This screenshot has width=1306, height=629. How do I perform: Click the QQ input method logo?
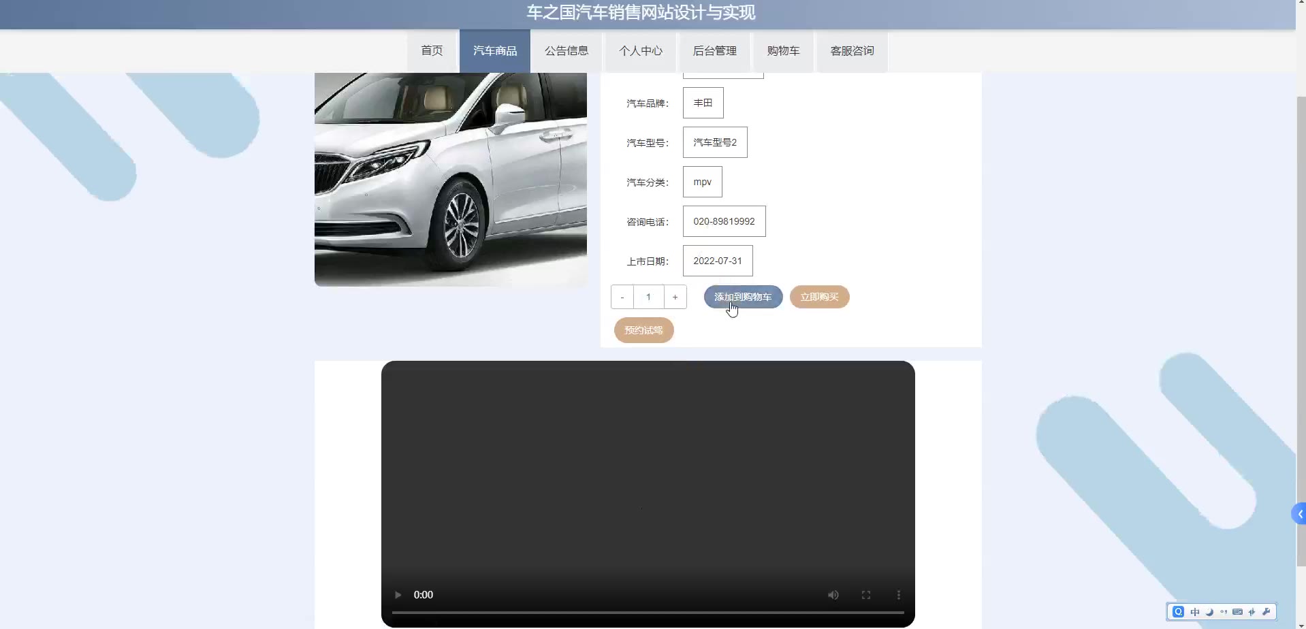pyautogui.click(x=1179, y=611)
